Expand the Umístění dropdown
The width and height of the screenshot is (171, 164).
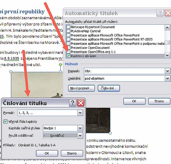(x=168, y=78)
